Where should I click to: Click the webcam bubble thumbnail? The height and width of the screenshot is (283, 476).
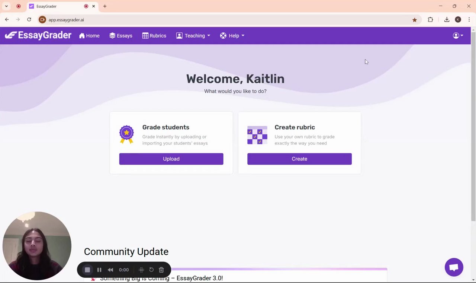point(37,246)
